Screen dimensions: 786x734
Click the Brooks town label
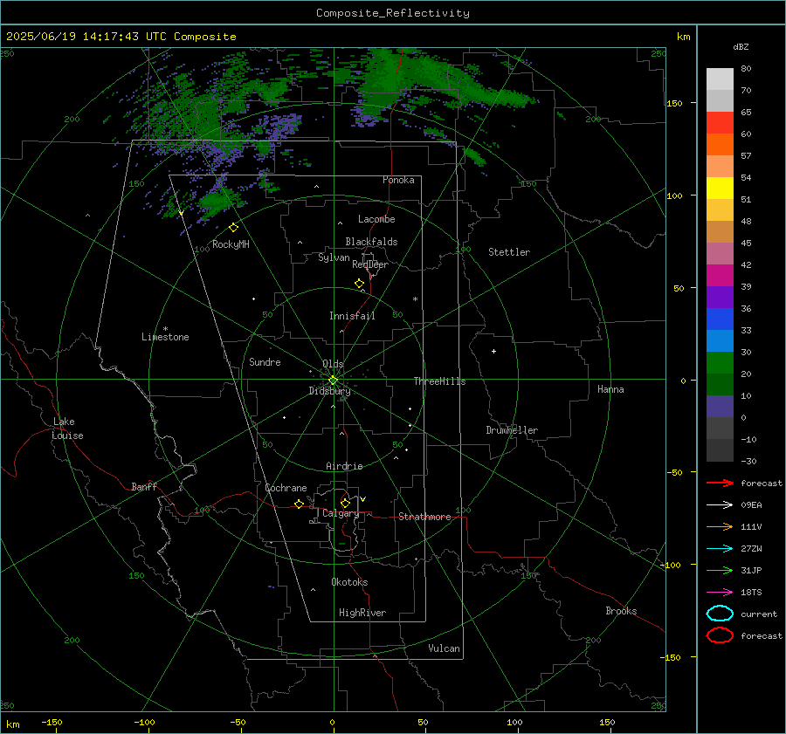[x=621, y=611]
